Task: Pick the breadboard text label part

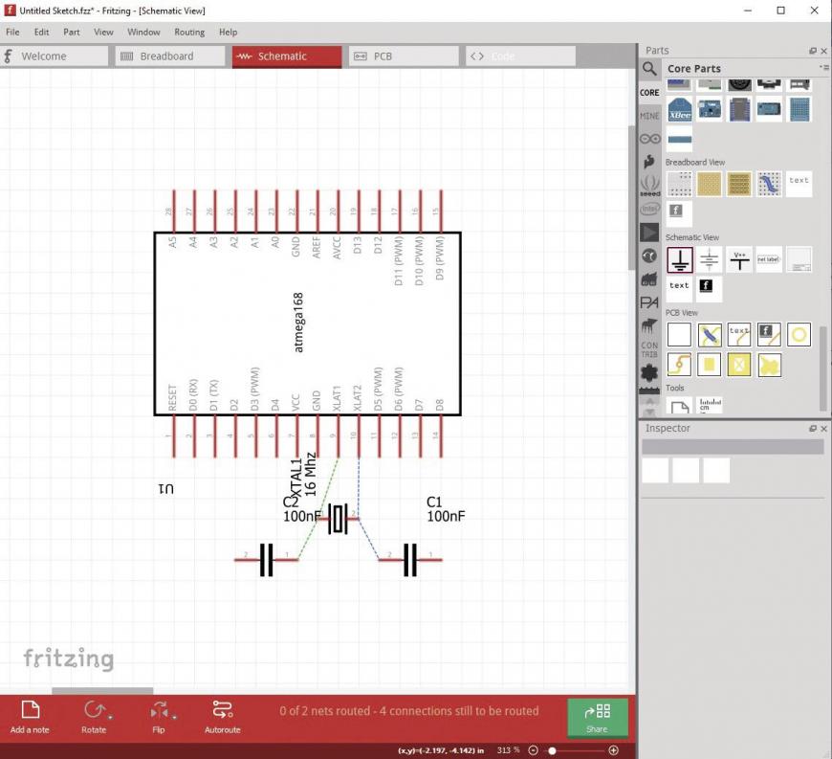Action: pos(799,185)
